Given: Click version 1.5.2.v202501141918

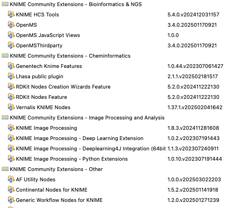Looking at the screenshot, I should (x=193, y=190).
